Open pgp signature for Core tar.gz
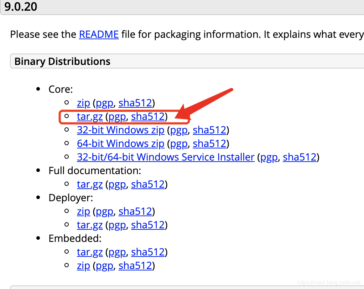Viewport: 364px width, 289px height. point(117,117)
